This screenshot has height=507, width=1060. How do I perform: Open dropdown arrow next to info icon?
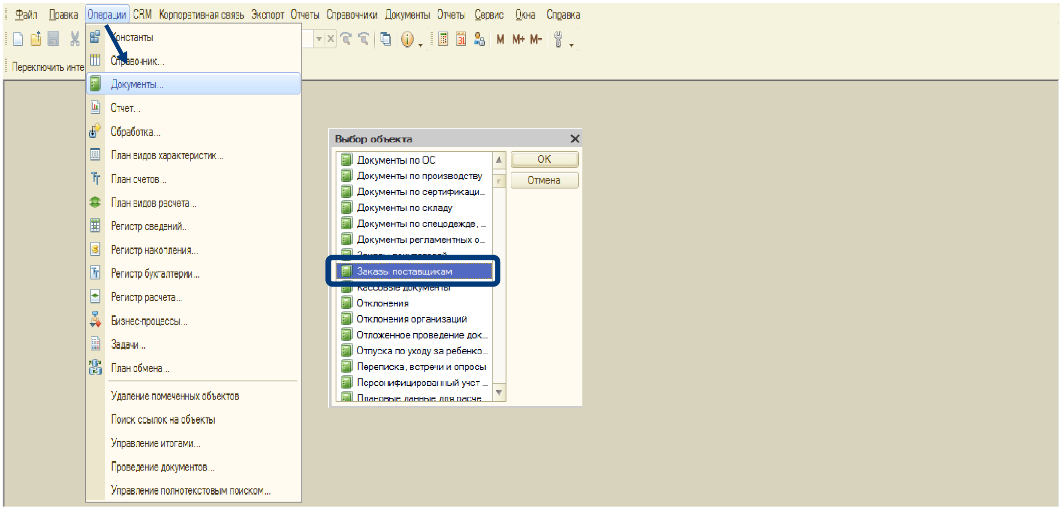point(420,45)
